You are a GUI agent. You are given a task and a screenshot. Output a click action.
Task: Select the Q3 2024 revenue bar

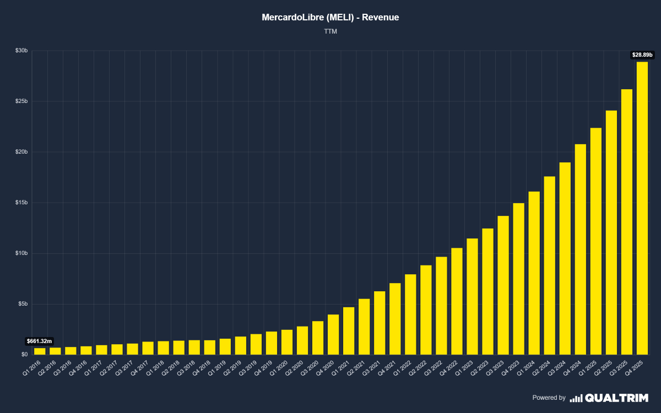pos(565,258)
